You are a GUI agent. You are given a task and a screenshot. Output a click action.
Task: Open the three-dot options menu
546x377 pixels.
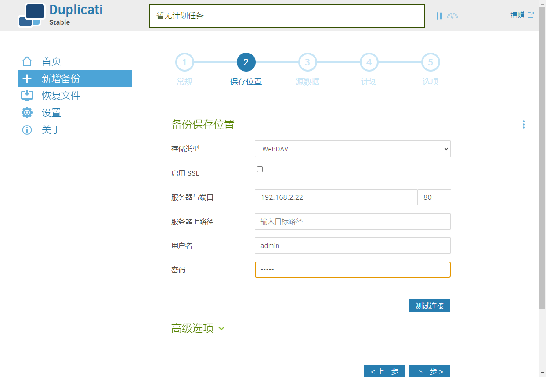tap(524, 125)
